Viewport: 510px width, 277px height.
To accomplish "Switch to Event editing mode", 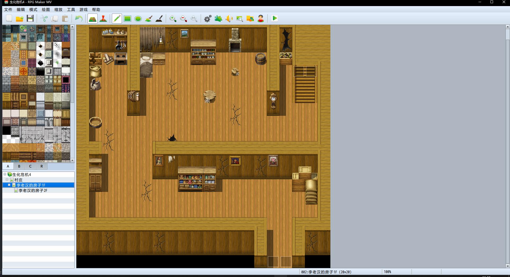I will 103,19.
